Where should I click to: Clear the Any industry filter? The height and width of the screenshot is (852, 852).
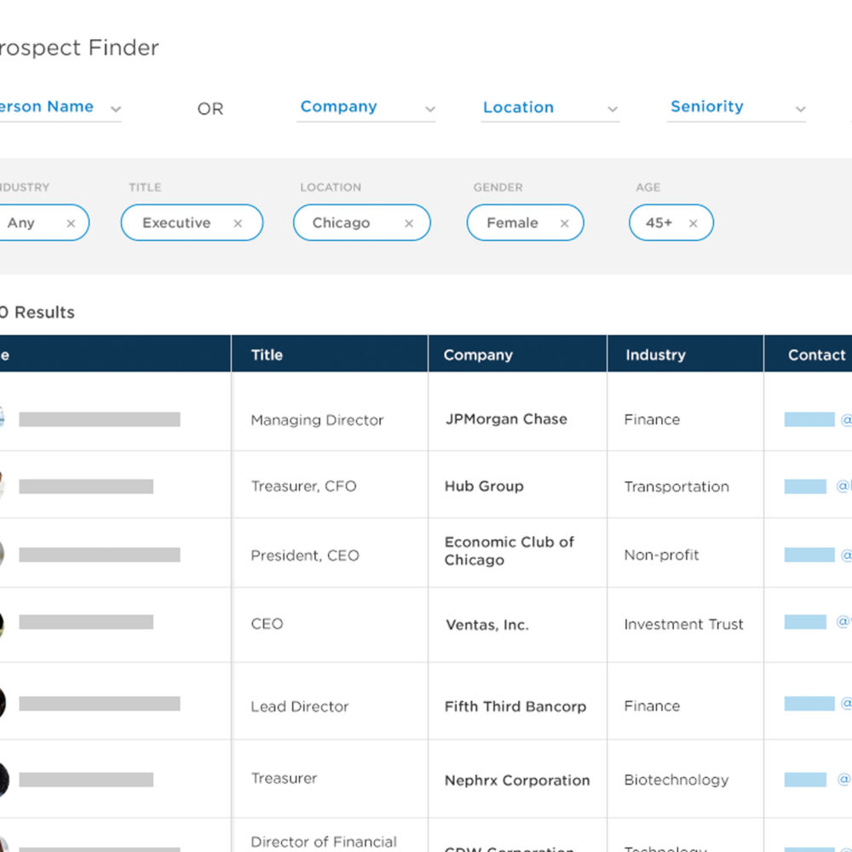pos(71,222)
